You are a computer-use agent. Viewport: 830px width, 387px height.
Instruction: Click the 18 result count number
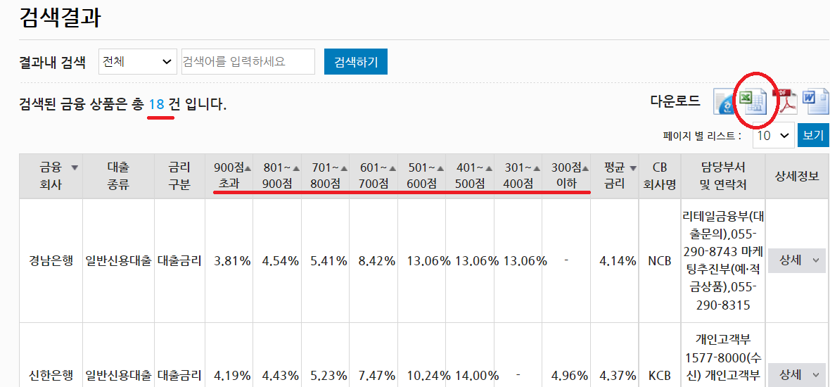point(156,104)
